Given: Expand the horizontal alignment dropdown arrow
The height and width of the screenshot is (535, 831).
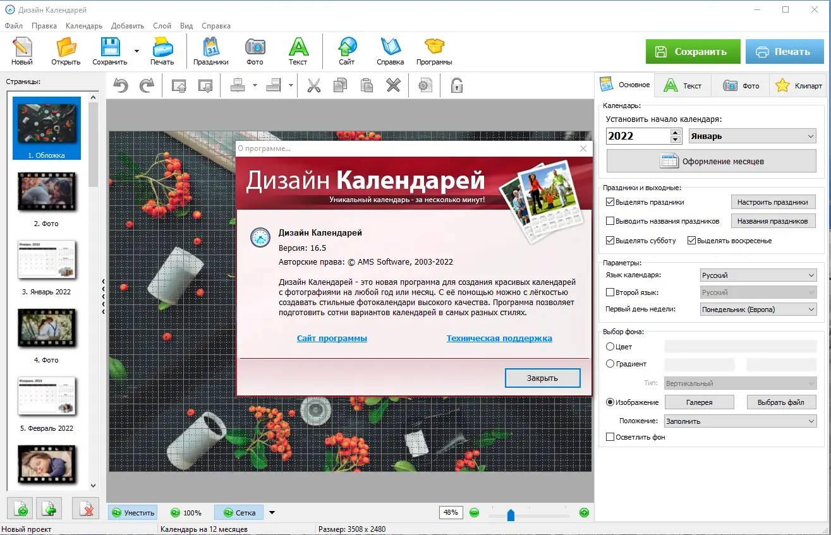Looking at the screenshot, I should point(255,85).
